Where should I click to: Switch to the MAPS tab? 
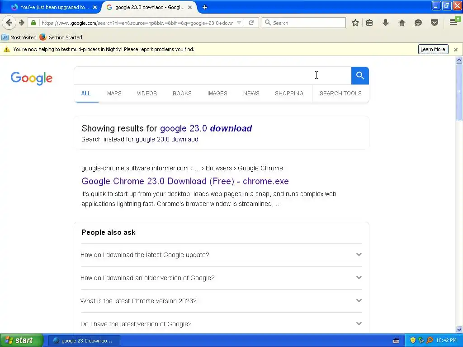[x=114, y=94]
